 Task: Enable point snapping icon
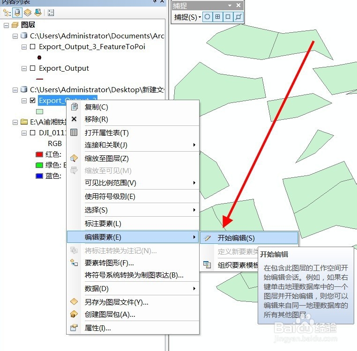tap(207, 17)
